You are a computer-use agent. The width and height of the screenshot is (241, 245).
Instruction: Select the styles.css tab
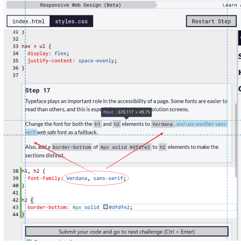(71, 21)
